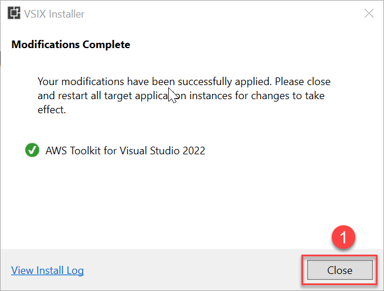Click the VSIX Installer logo icon
Image resolution: width=384 pixels, height=291 pixels.
tap(14, 13)
